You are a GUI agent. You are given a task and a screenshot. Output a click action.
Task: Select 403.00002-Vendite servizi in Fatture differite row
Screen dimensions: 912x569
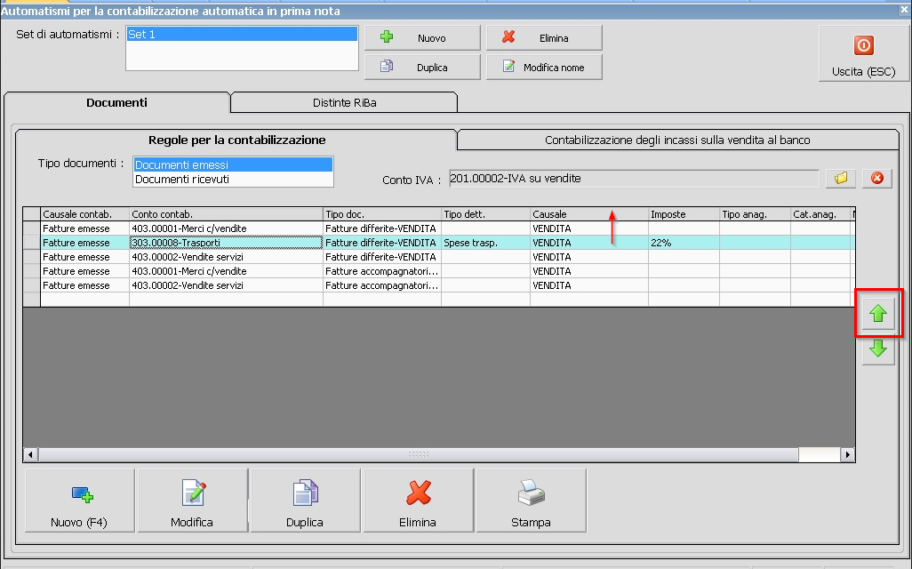pyautogui.click(x=227, y=257)
